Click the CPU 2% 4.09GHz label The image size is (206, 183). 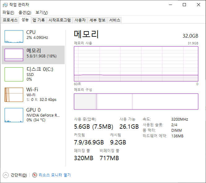37,35
